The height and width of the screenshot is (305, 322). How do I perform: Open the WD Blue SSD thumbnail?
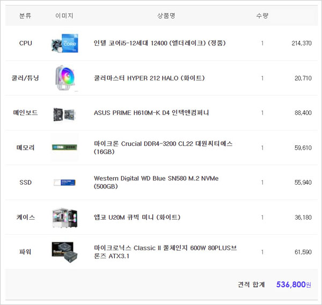coord(64,183)
